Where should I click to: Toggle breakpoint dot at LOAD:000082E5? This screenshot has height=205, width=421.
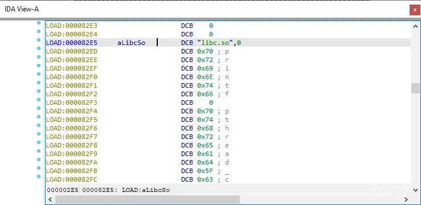pyautogui.click(x=39, y=40)
